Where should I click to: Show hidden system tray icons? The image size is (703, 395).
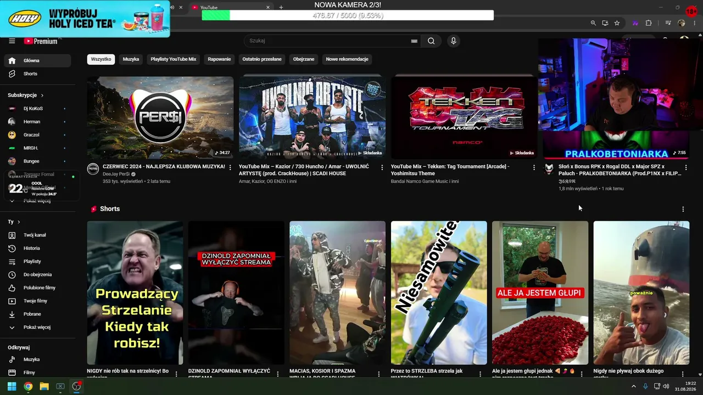[x=634, y=386]
